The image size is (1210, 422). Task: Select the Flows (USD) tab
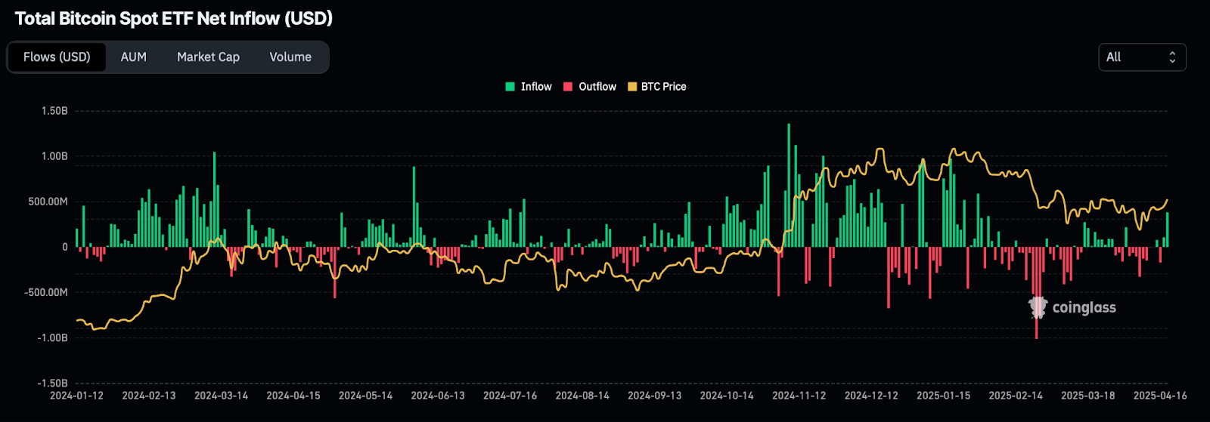[x=57, y=57]
